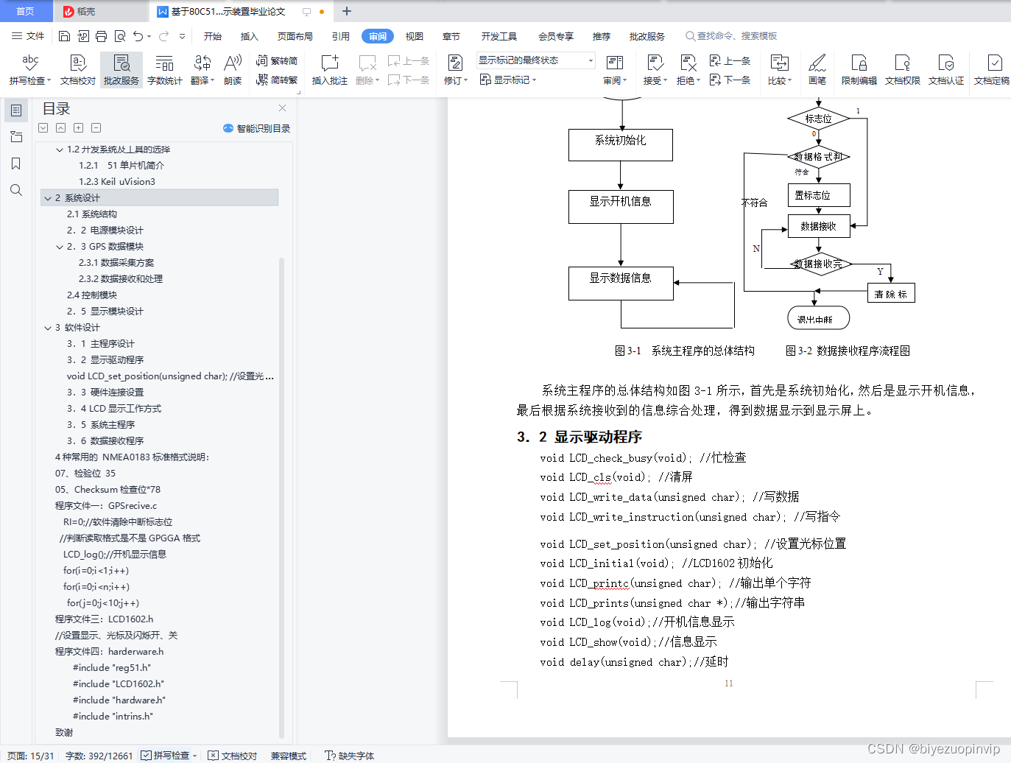This screenshot has width=1011, height=763.
Task: Go to next change with 下一条 by 接受
Action: (730, 80)
